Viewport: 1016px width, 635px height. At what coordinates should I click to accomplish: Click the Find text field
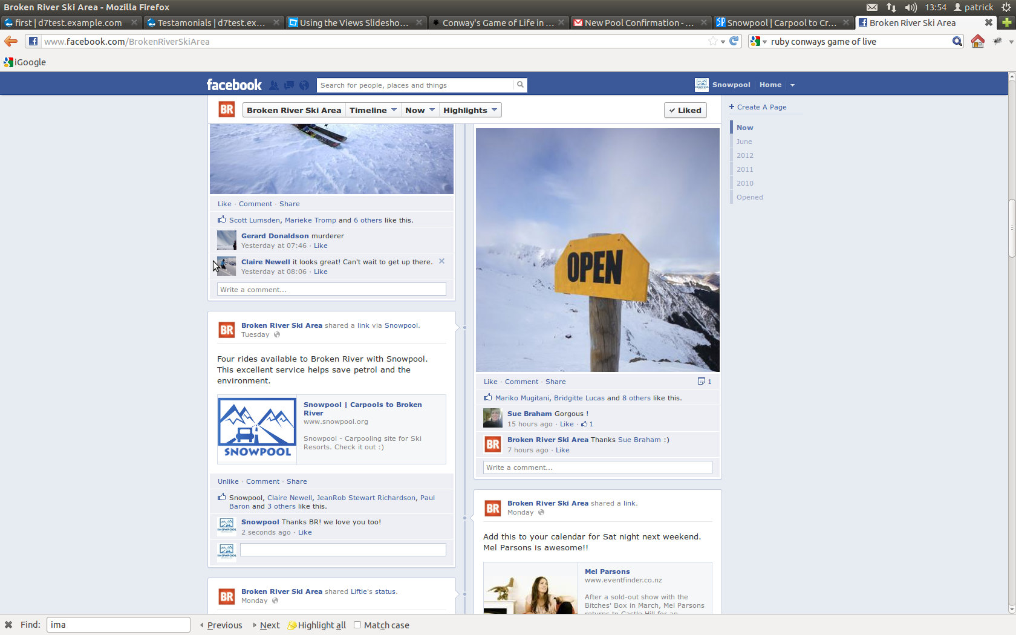pos(119,625)
